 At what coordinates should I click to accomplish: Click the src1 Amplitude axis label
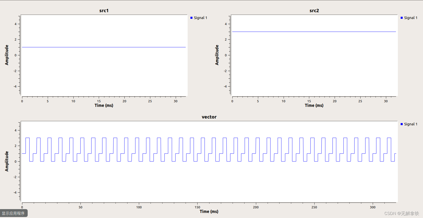tap(7, 55)
